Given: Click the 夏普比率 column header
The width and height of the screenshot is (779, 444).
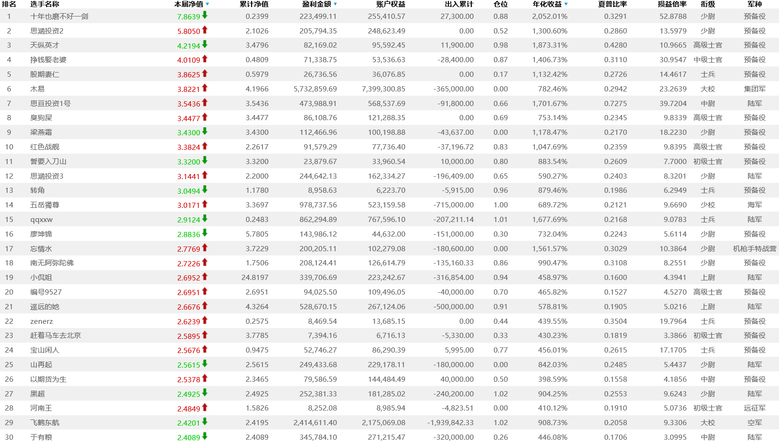Looking at the screenshot, I should (x=613, y=4).
